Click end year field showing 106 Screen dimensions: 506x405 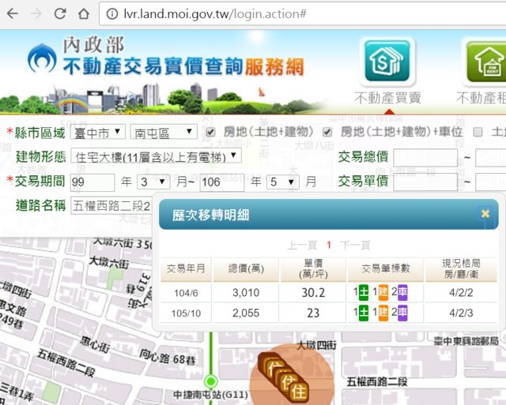(x=222, y=182)
